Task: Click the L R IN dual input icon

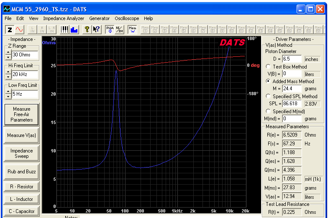Action: pos(52,30)
